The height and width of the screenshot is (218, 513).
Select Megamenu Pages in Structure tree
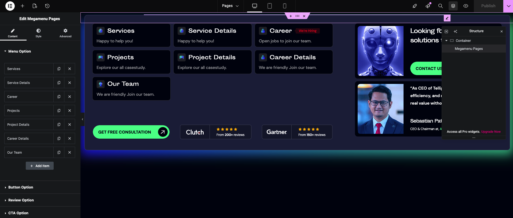pos(468,49)
